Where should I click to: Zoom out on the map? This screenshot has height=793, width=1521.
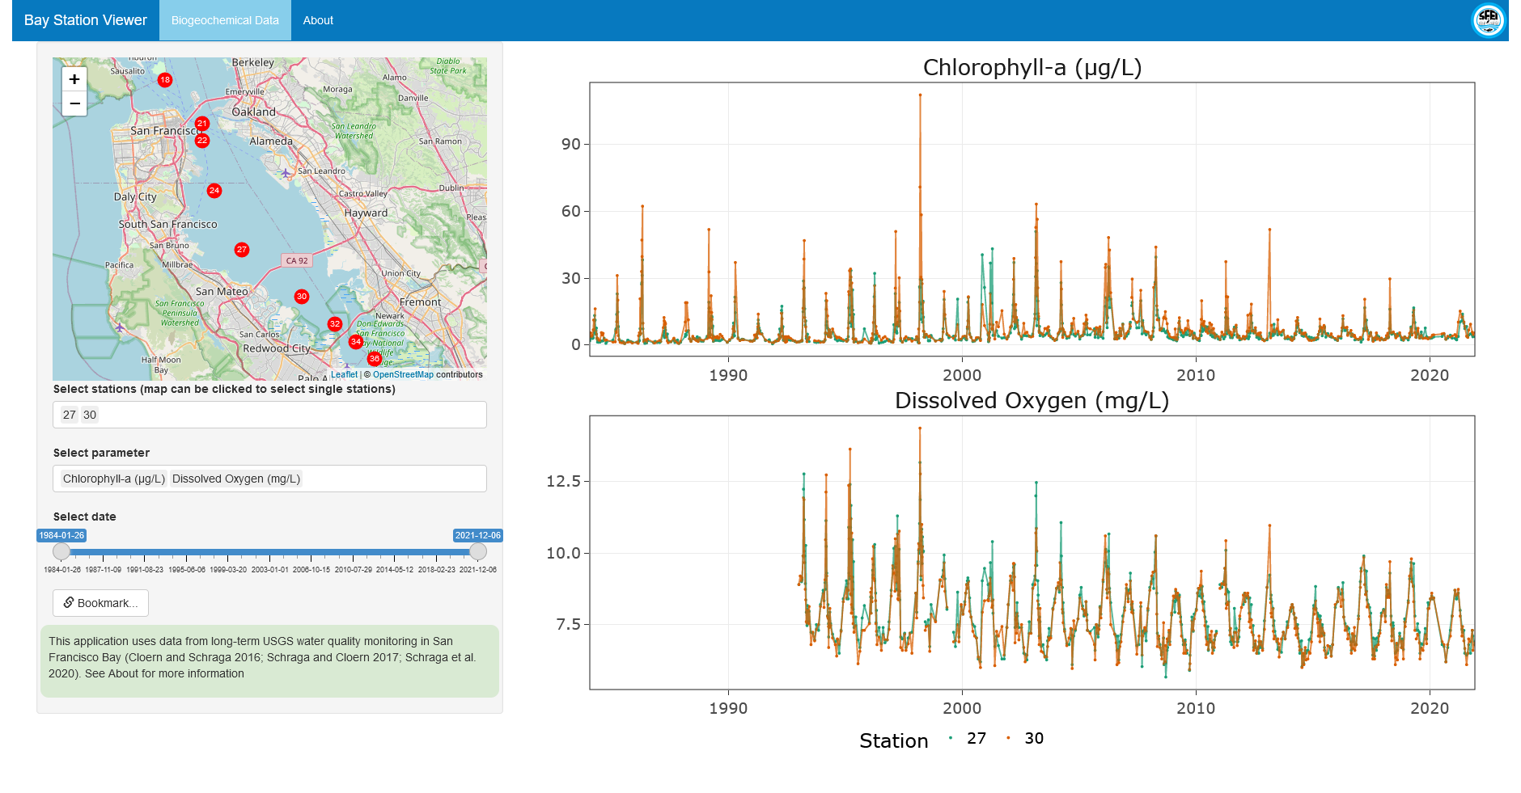pyautogui.click(x=74, y=103)
